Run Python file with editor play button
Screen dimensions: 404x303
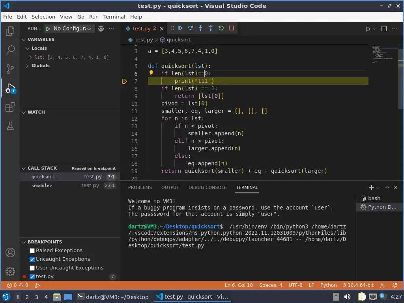pyautogui.click(x=368, y=29)
